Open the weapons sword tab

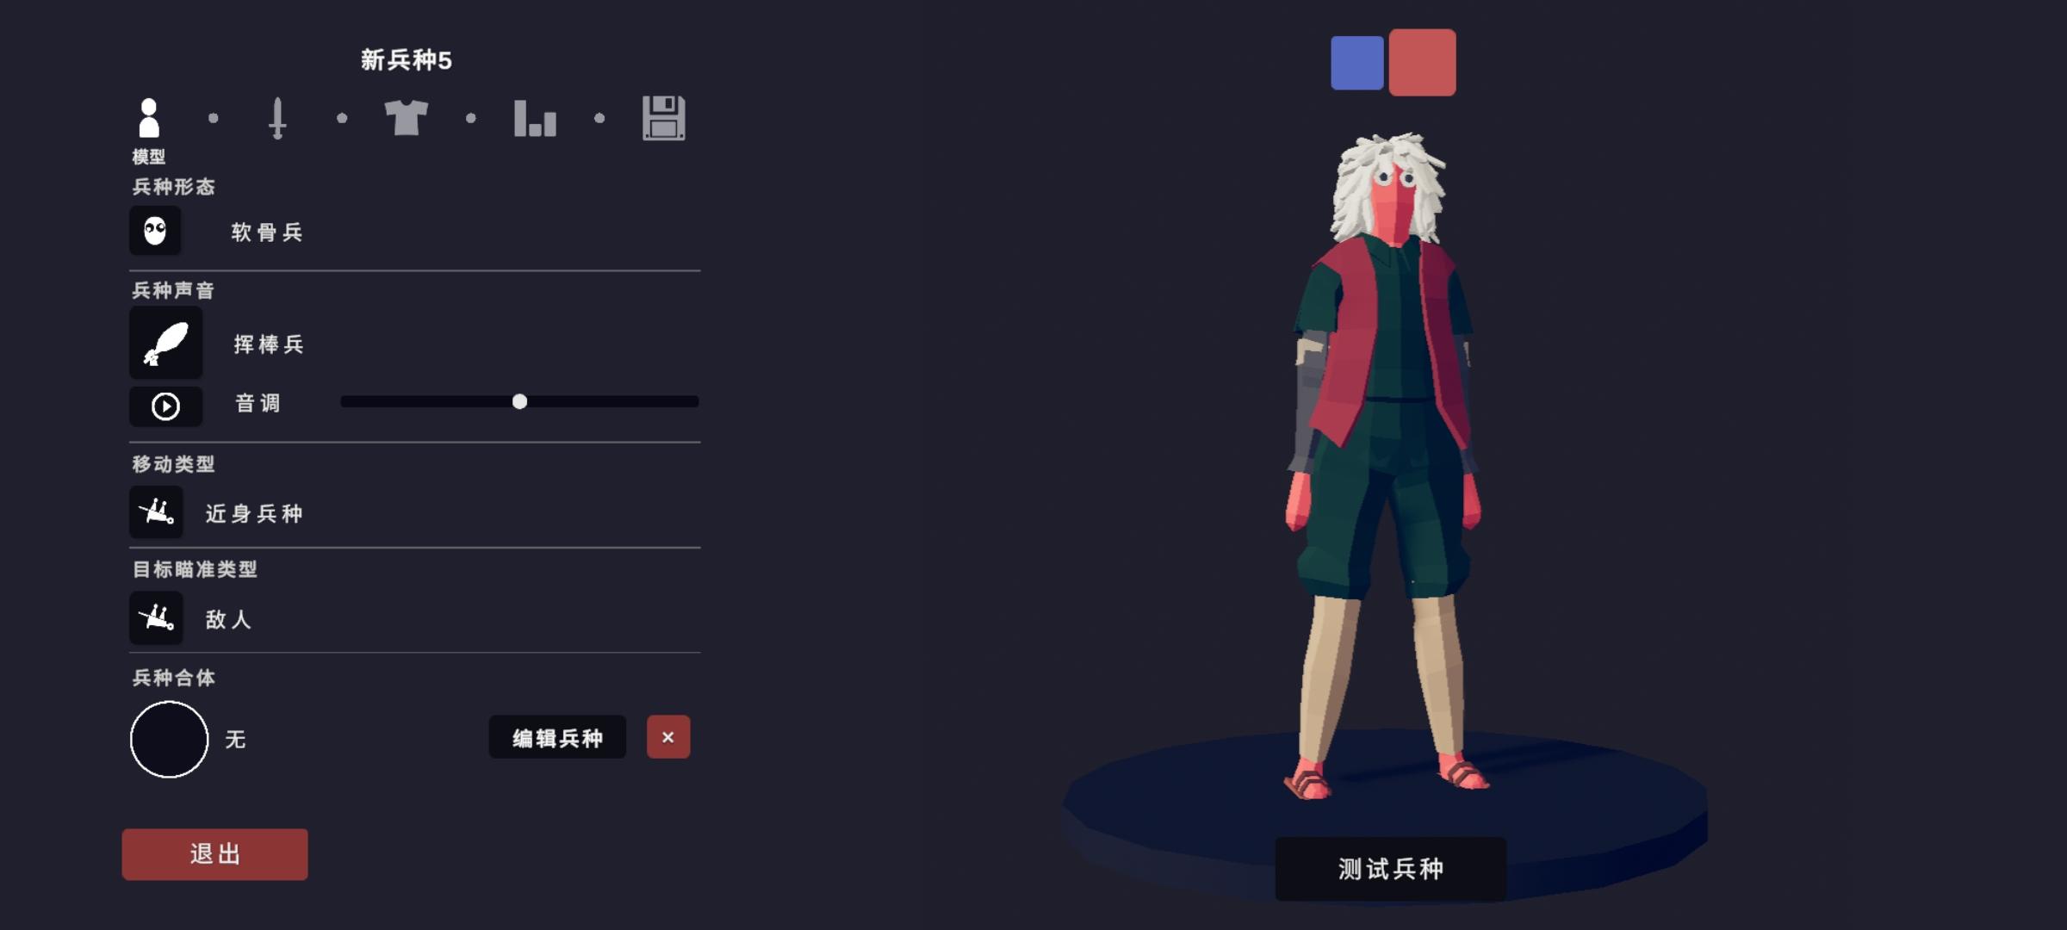(277, 118)
